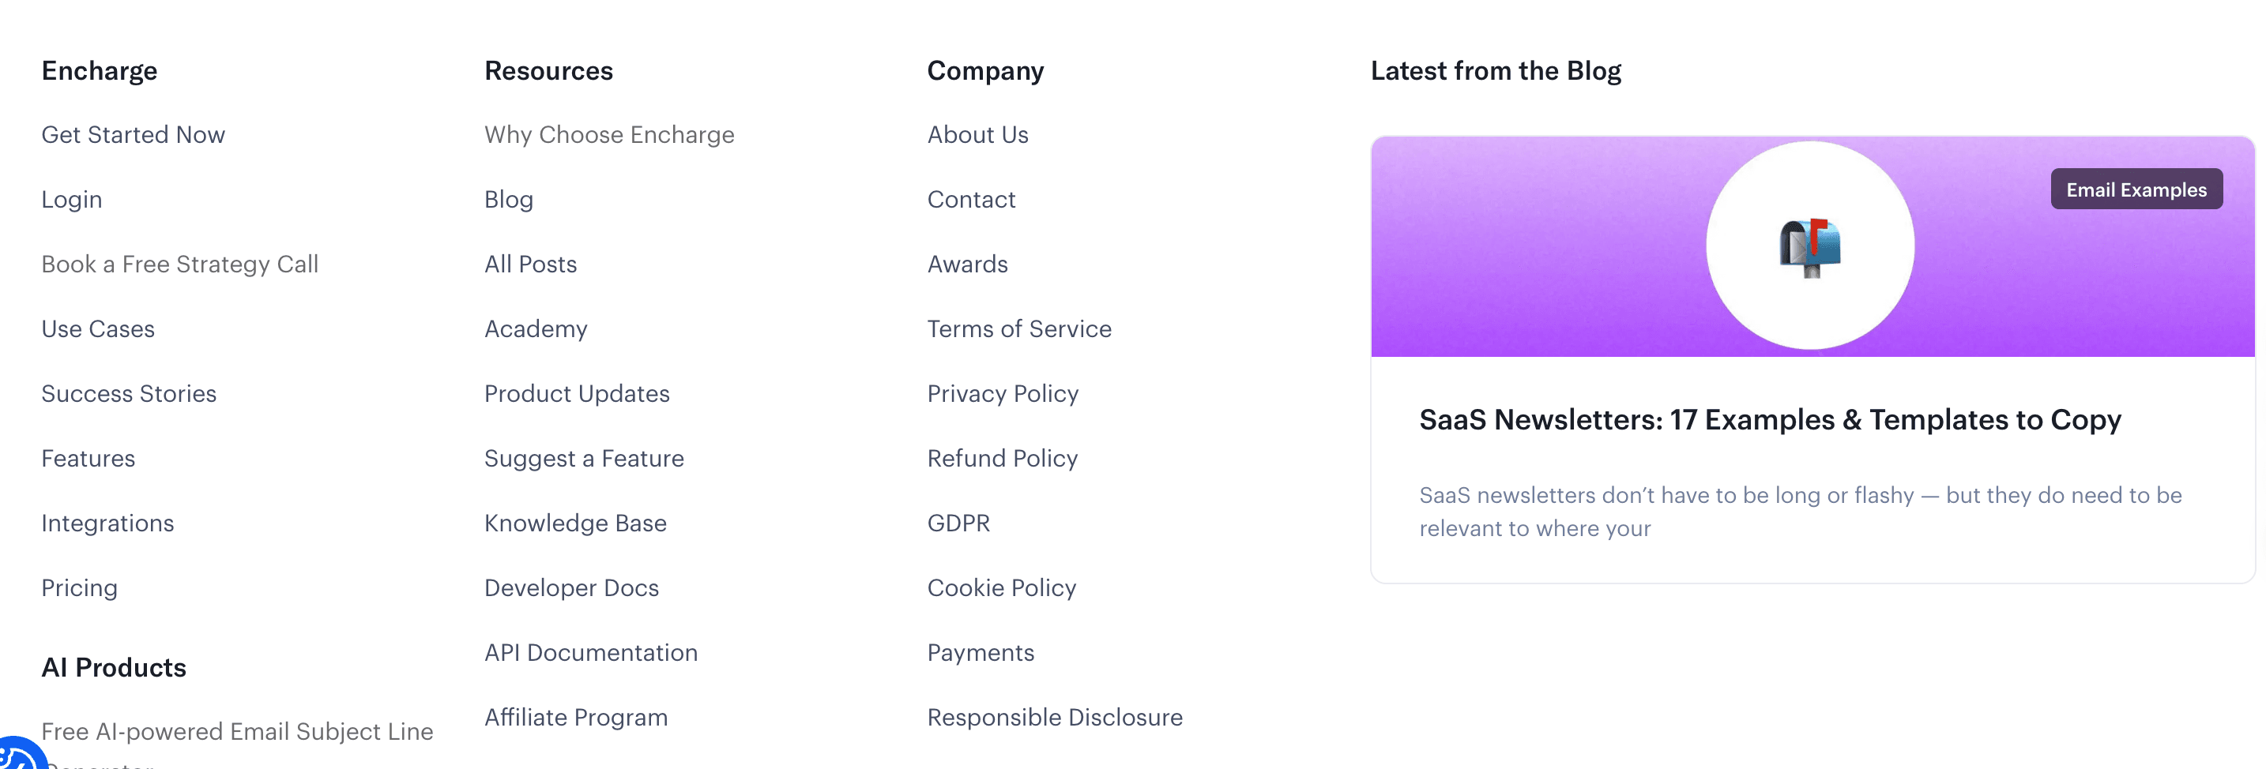Open the Terms of Service link

coord(1018,328)
